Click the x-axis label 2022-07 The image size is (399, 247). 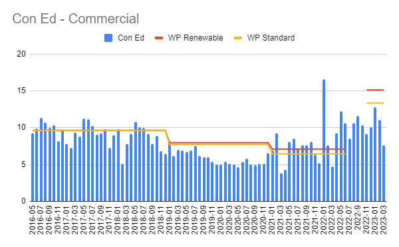349,220
